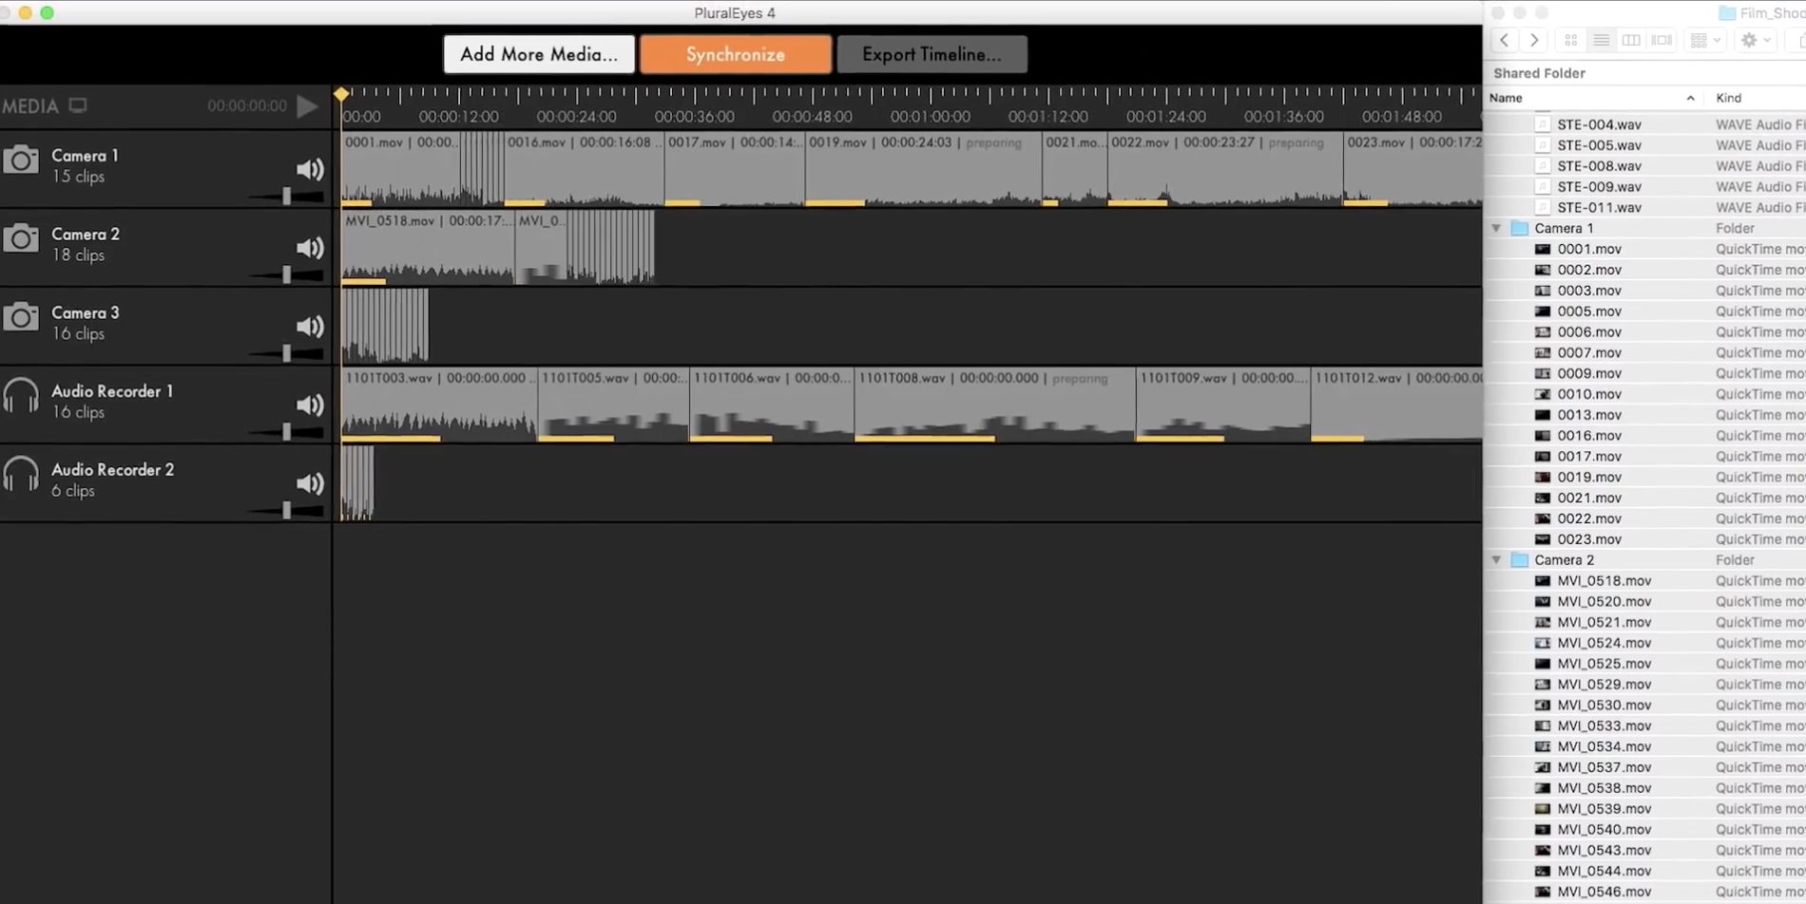Click the Camera 3 track camera icon
The image size is (1806, 904).
tap(21, 317)
